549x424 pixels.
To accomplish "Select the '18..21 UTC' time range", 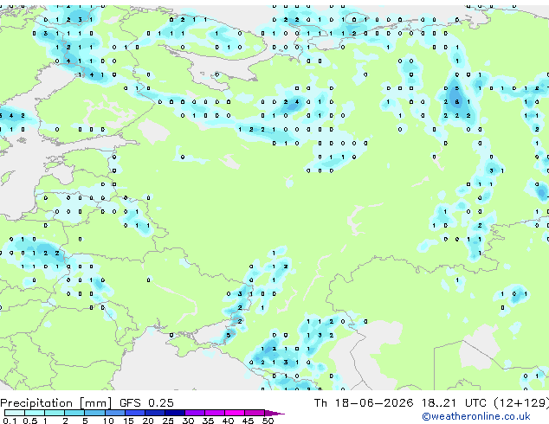I will [x=454, y=403].
